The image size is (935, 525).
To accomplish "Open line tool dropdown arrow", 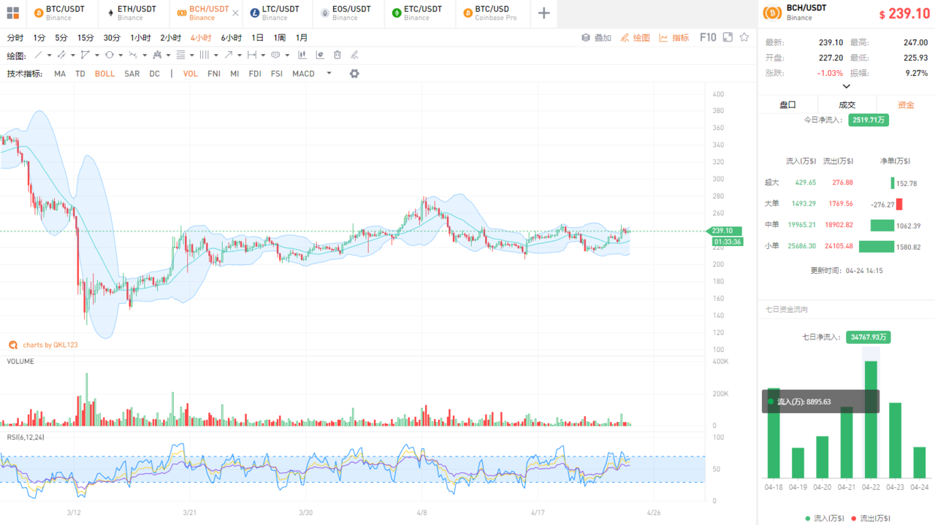I will pos(50,55).
